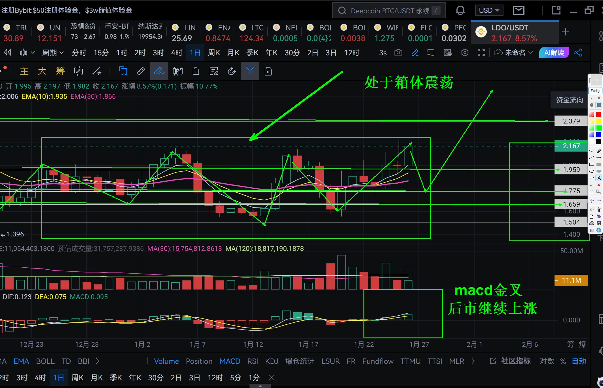Screen dimensions: 603x388
Task: Toggle the highlighted pen drawing tool
Action: coord(159,71)
